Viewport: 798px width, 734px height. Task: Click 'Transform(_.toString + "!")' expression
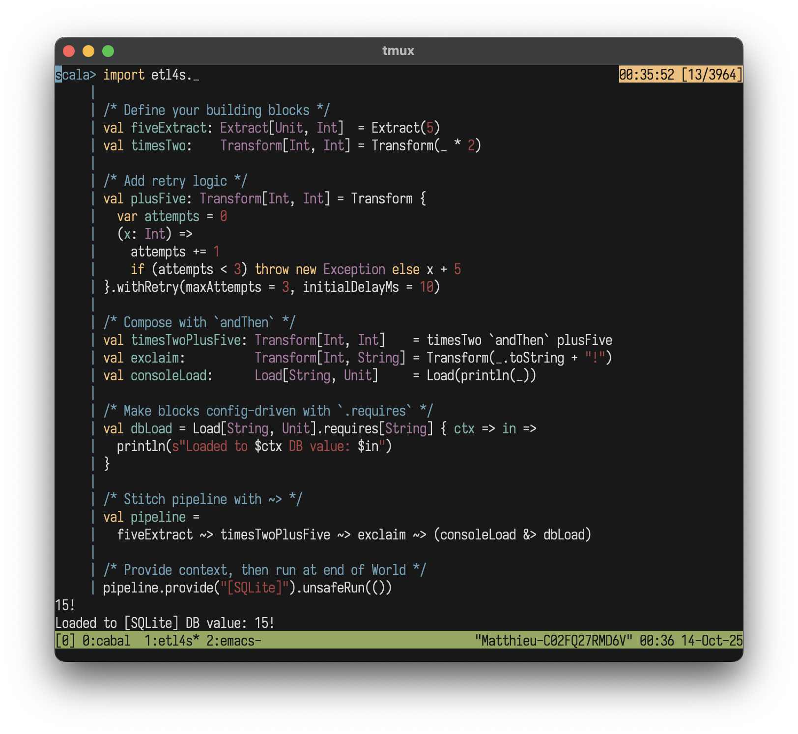[519, 358]
